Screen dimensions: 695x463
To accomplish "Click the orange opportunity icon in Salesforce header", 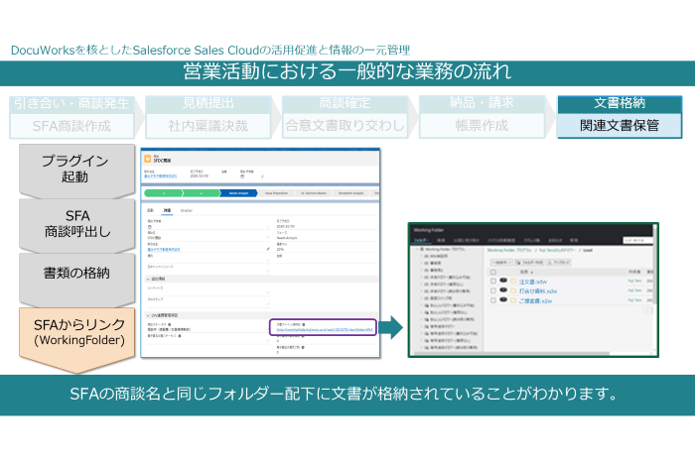I will click(148, 159).
